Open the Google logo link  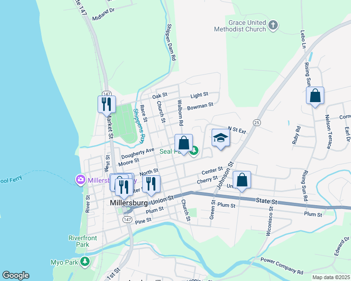[x=15, y=275]
